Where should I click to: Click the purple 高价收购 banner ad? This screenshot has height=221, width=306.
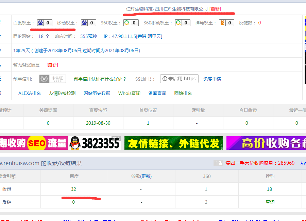pyautogui.click(x=266, y=143)
